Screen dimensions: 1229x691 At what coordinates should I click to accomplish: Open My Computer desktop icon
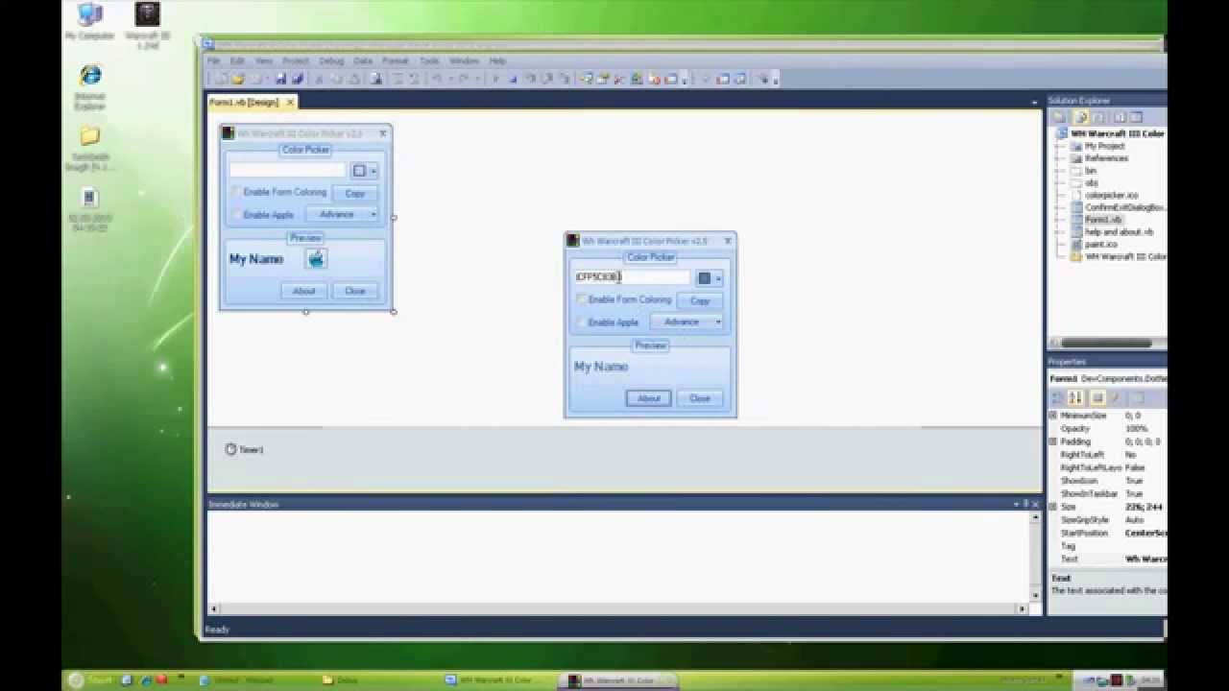pyautogui.click(x=89, y=22)
